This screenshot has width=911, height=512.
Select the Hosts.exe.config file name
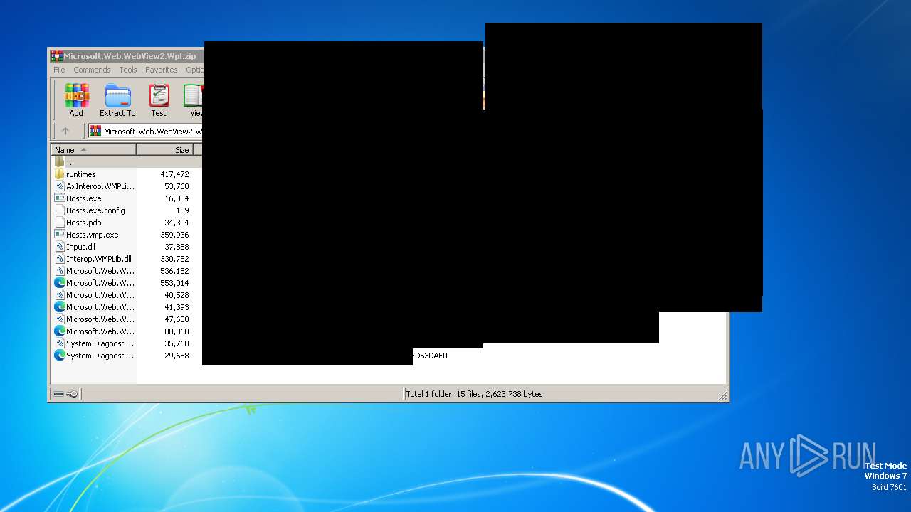(x=95, y=210)
